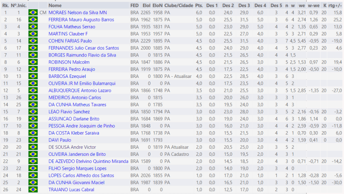Click the Brazil flag beside MORAES Nelson
344x194 pixels.
[33, 13]
